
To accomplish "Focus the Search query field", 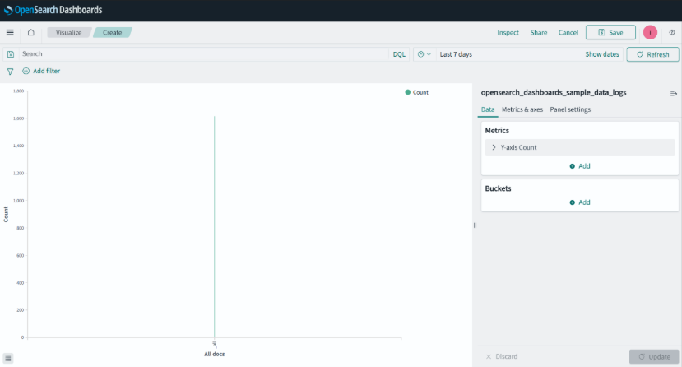I will click(x=204, y=54).
